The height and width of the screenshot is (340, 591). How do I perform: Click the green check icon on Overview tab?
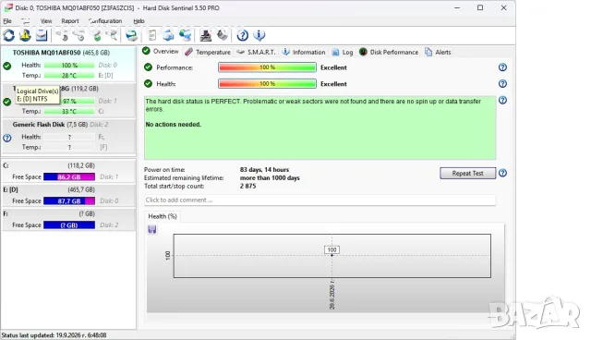[146, 51]
